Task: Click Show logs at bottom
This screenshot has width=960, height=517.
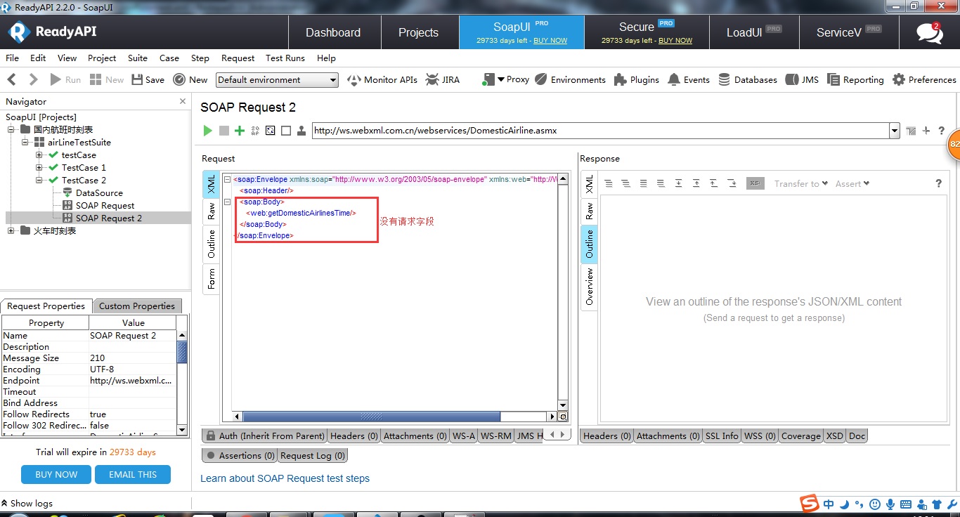Action: pos(27,503)
